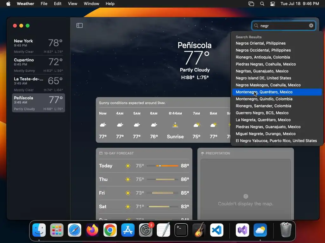The image size is (325, 243).
Task: Click the Sat forecast row
Action: click(x=144, y=207)
